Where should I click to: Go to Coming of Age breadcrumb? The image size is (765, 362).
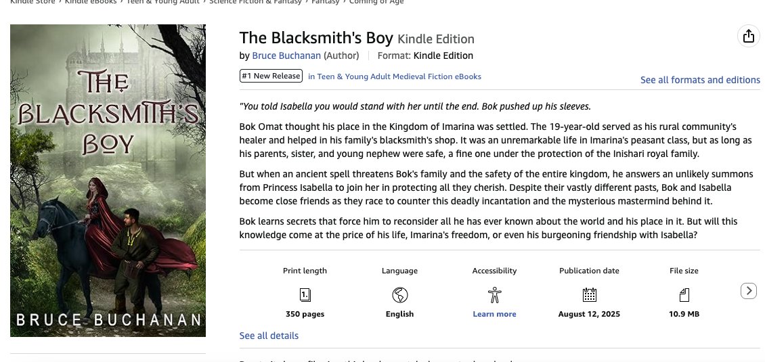pyautogui.click(x=376, y=2)
